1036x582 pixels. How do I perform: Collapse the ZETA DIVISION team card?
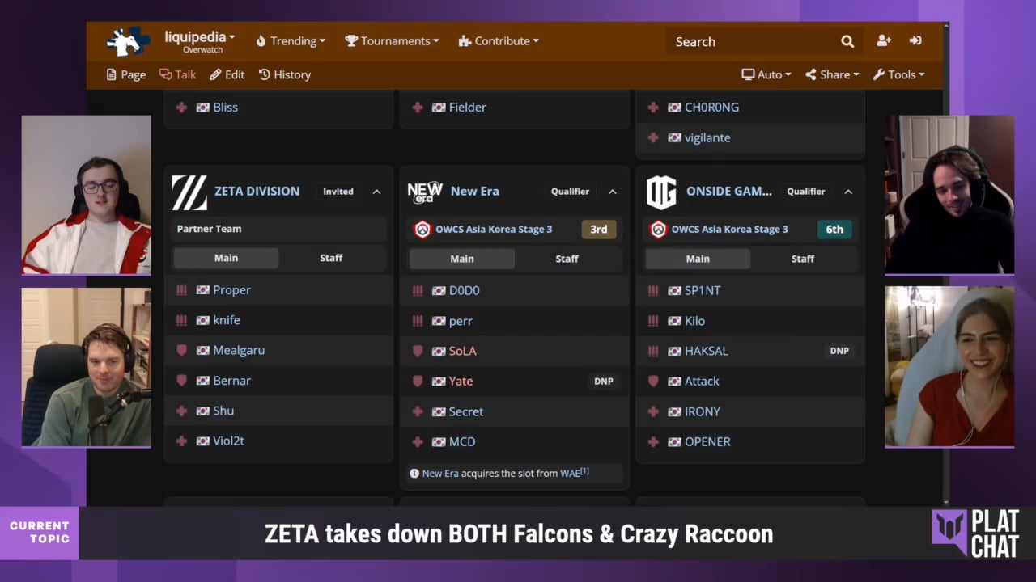tap(376, 192)
